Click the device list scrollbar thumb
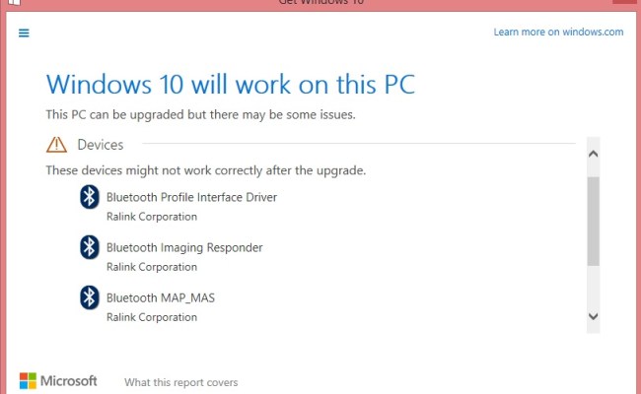The width and height of the screenshot is (641, 394). tap(593, 222)
